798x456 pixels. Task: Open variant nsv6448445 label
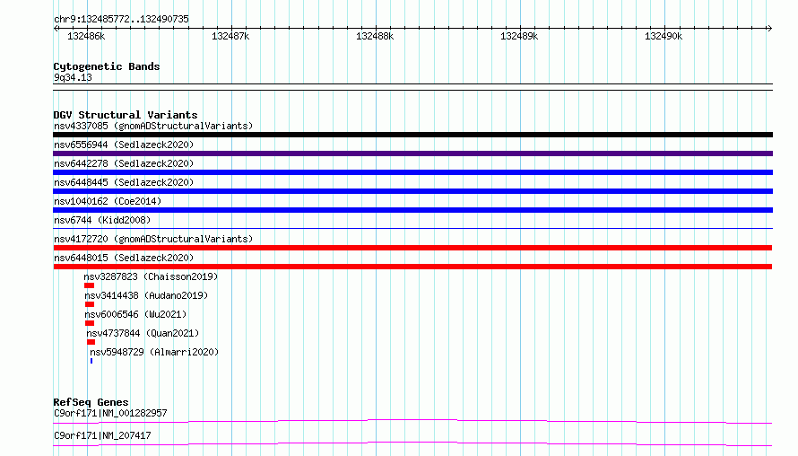click(x=124, y=182)
